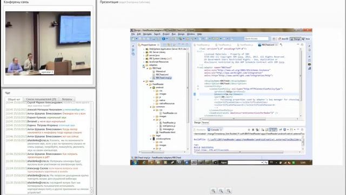Click the Remove Launch icon in console toolbar
Screen dimensions: 346x195
(253, 130)
